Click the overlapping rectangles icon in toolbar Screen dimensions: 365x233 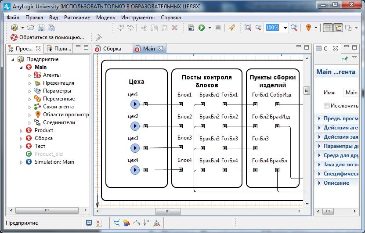click(348, 28)
